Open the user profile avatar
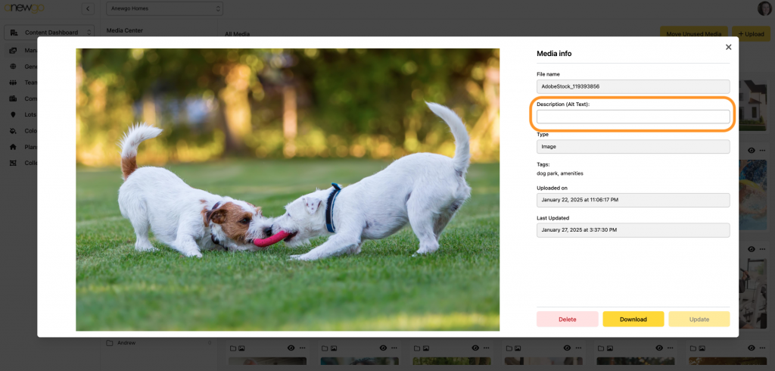The height and width of the screenshot is (371, 775). pyautogui.click(x=764, y=8)
